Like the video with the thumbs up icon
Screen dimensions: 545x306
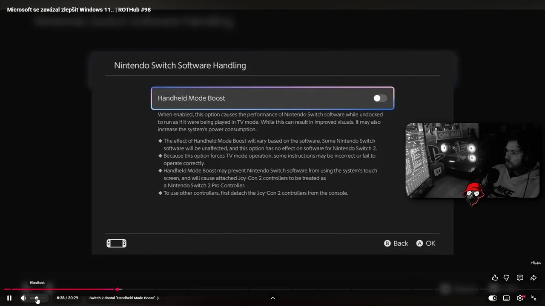pos(495,278)
